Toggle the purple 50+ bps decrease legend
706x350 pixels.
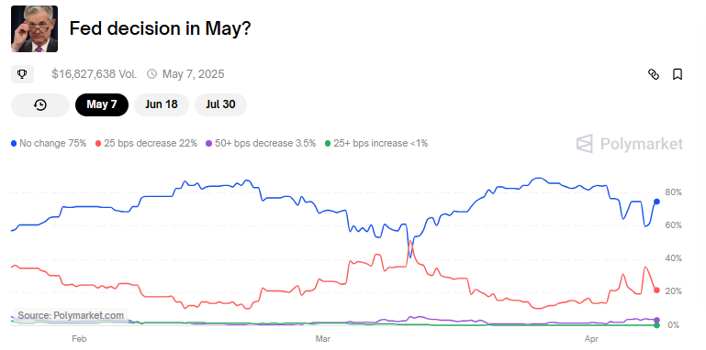261,144
